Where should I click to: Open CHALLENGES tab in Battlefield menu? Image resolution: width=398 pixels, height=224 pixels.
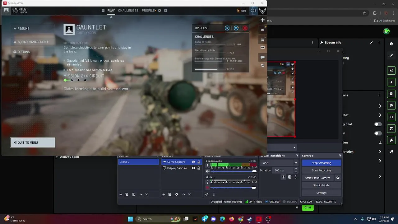(128, 11)
